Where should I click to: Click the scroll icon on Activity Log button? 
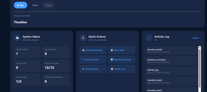coord(112,69)
